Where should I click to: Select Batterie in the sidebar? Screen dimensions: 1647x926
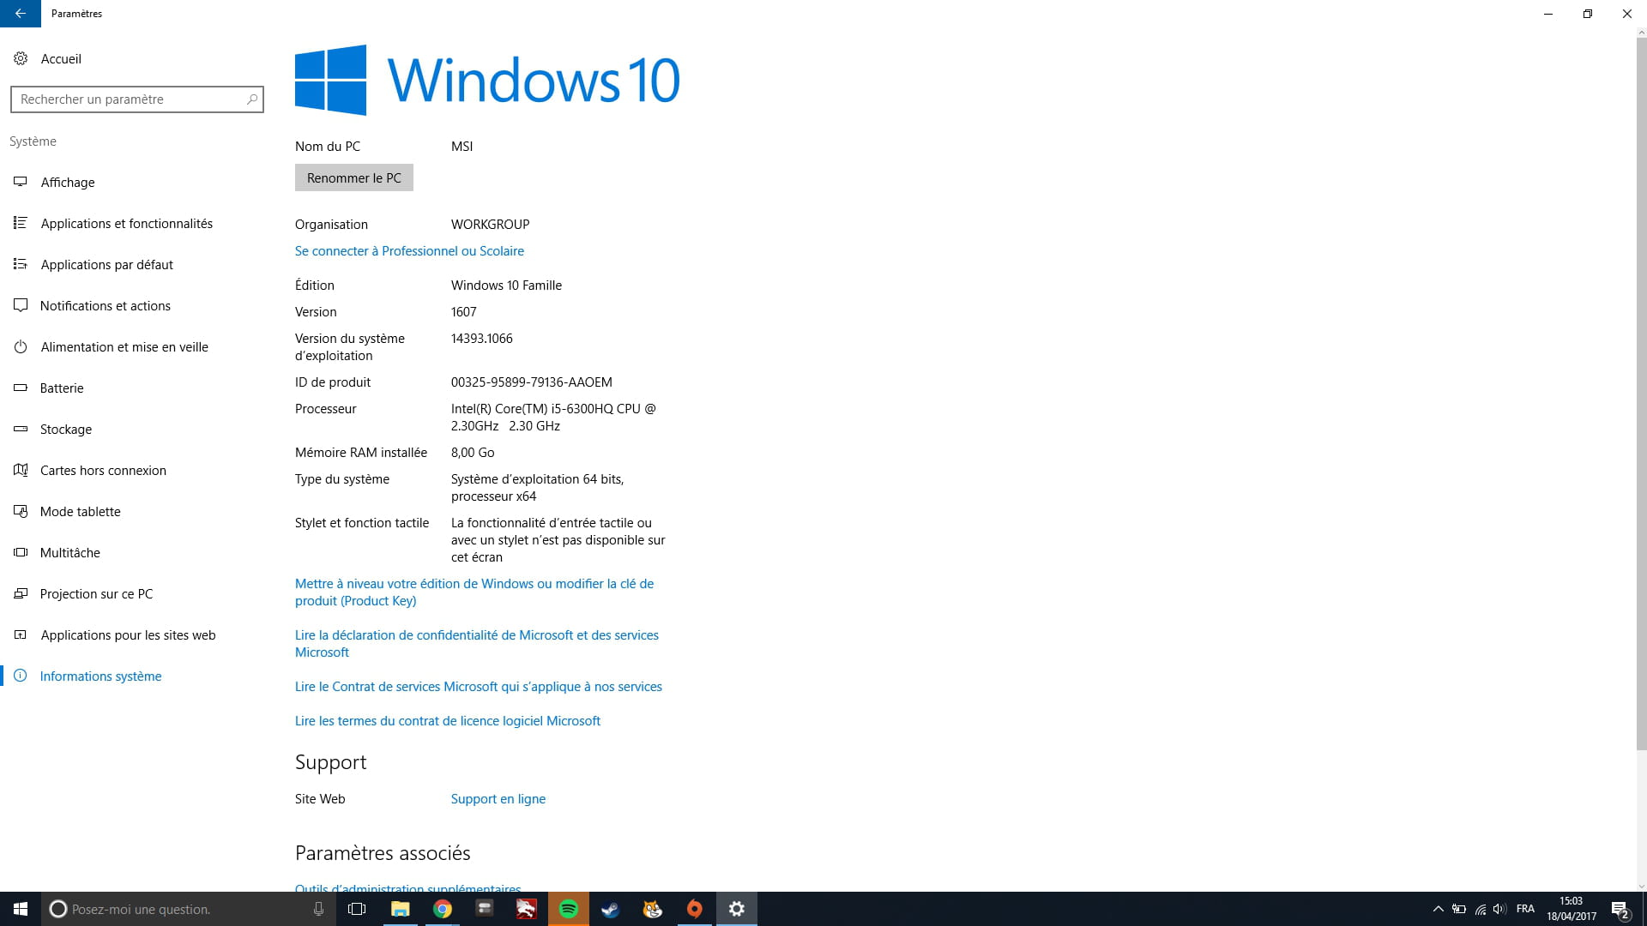point(62,388)
